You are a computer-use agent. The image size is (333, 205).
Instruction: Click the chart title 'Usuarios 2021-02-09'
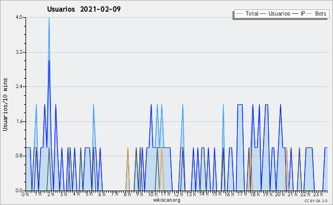point(84,9)
